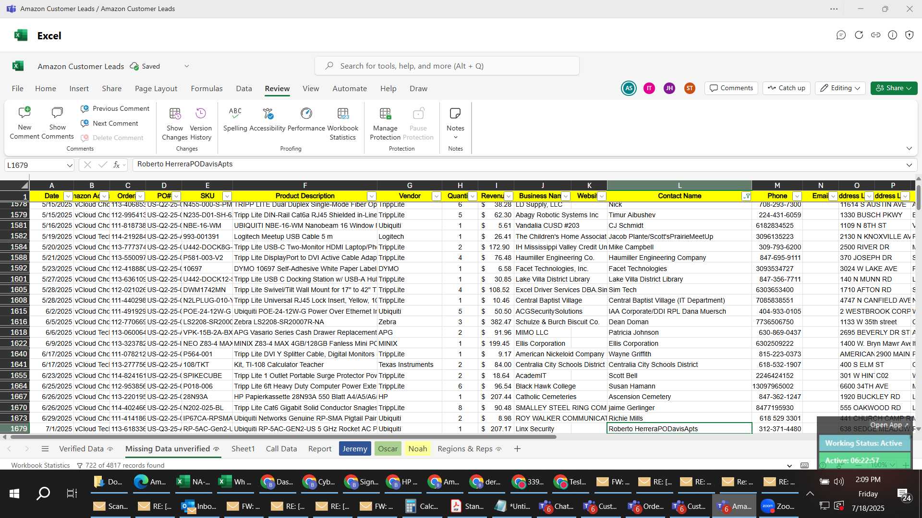Go to Previous Comment

115,109
